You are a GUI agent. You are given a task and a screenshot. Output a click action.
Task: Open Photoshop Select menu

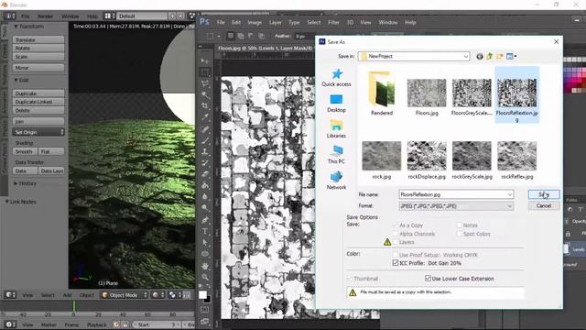tap(313, 22)
